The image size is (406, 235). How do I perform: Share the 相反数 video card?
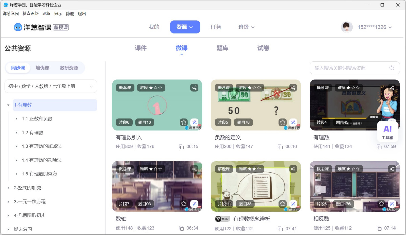pos(391,169)
